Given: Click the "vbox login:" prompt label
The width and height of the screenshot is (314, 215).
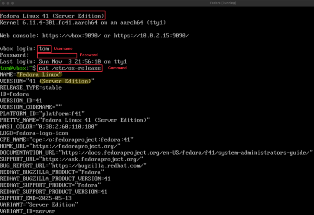Looking at the screenshot, I should click(18, 49).
